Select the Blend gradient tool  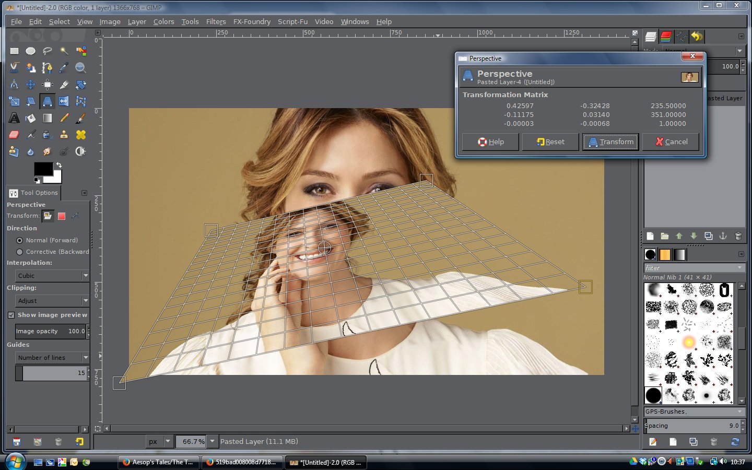[x=48, y=118]
